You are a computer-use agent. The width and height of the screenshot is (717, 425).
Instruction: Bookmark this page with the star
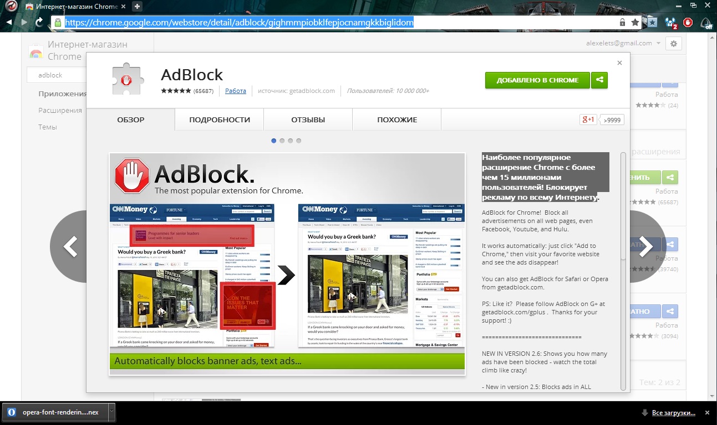coord(635,23)
